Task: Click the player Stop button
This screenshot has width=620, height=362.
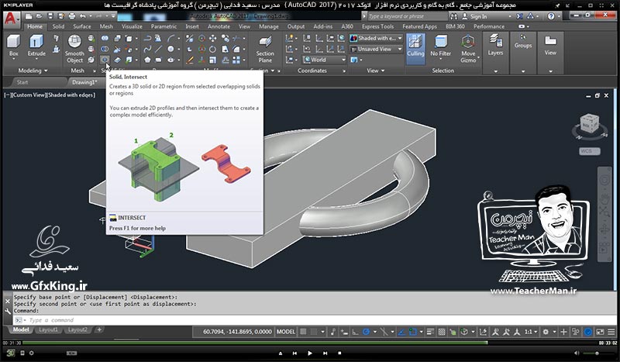Action: tap(339, 353)
